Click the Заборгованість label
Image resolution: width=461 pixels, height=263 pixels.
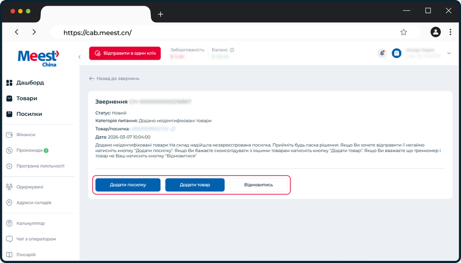point(187,50)
